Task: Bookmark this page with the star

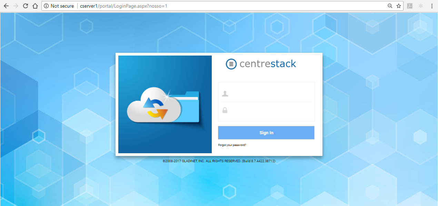Action: point(399,6)
